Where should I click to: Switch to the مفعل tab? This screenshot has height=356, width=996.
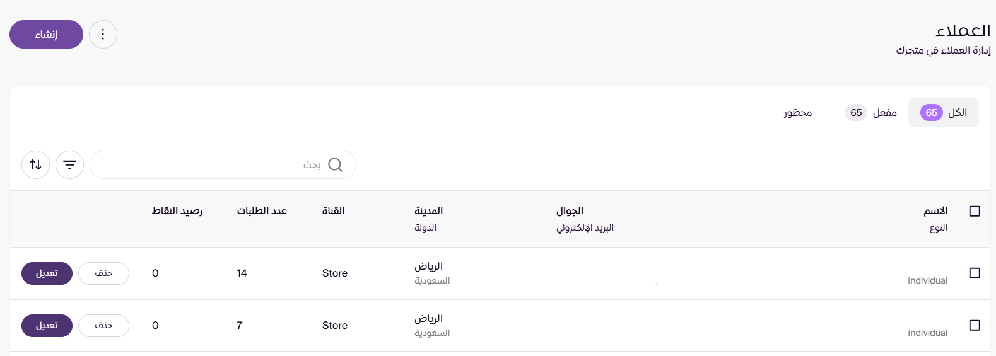[871, 113]
